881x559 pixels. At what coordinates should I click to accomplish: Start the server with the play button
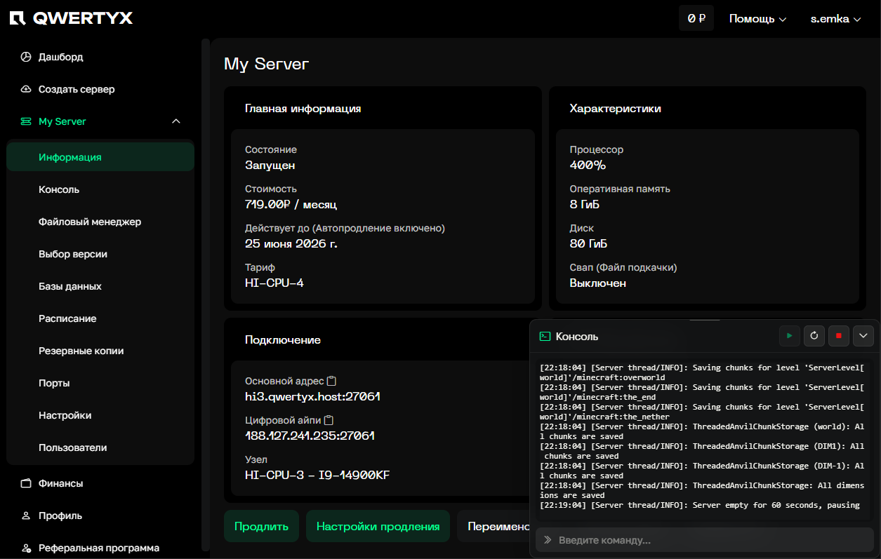(789, 336)
